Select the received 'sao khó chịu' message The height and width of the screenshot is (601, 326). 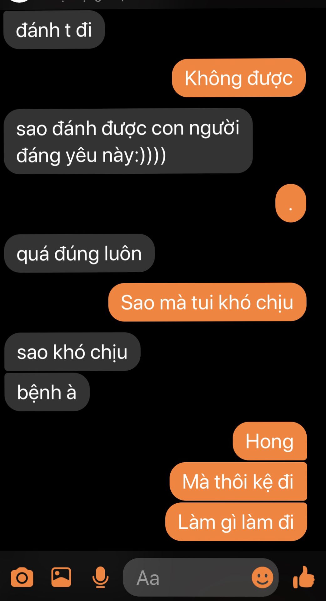73,352
